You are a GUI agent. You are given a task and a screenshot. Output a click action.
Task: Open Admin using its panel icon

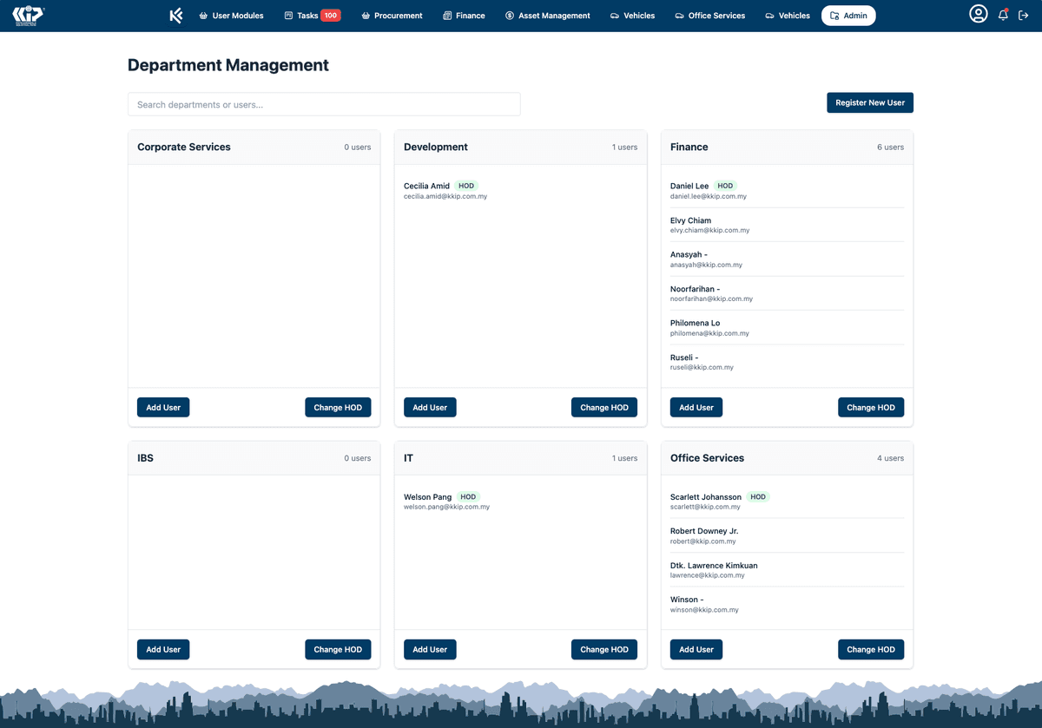pos(832,15)
